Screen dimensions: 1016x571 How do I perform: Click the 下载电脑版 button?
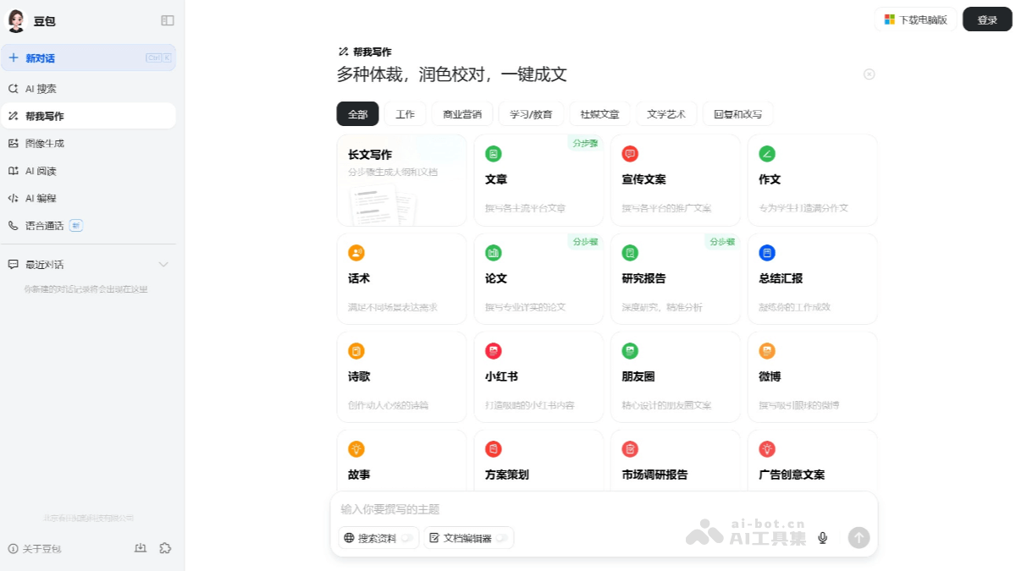915,19
